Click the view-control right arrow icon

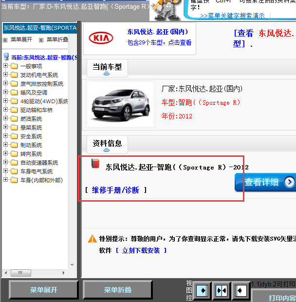pos(202,290)
